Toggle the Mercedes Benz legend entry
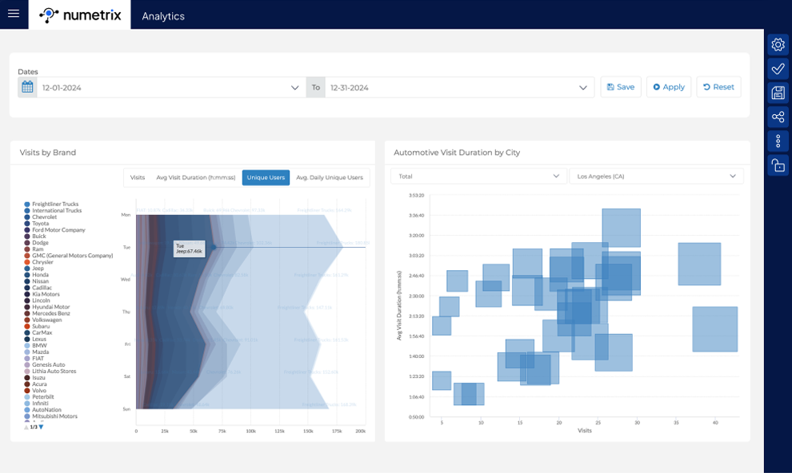 pos(47,313)
